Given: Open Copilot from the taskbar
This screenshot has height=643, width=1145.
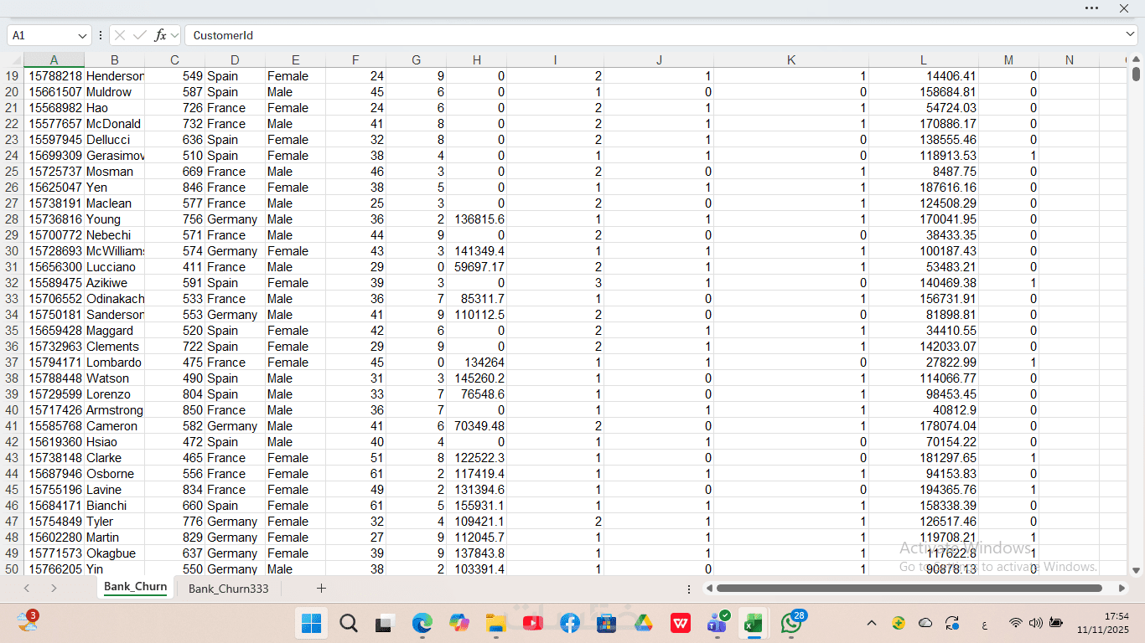Looking at the screenshot, I should pyautogui.click(x=459, y=623).
